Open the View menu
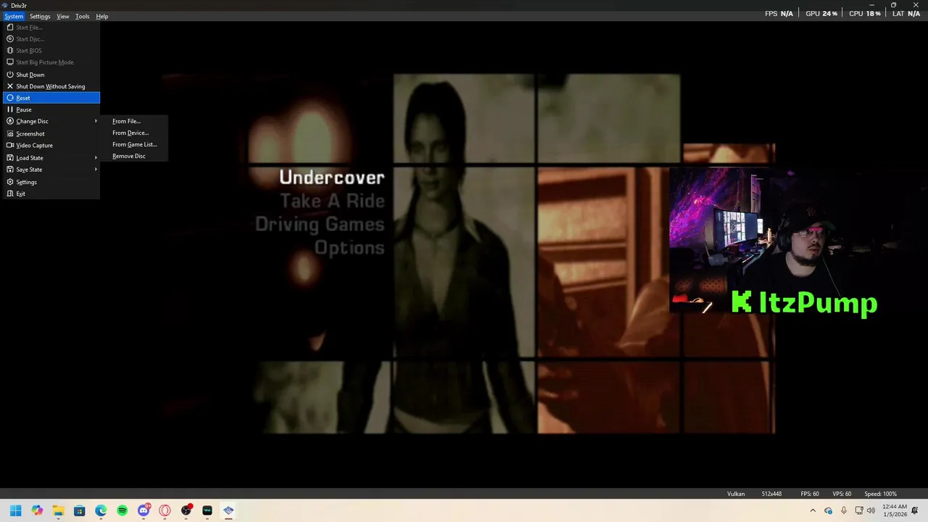 [63, 16]
